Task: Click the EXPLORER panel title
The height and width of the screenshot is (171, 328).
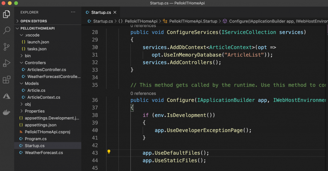Action: [x=29, y=12]
